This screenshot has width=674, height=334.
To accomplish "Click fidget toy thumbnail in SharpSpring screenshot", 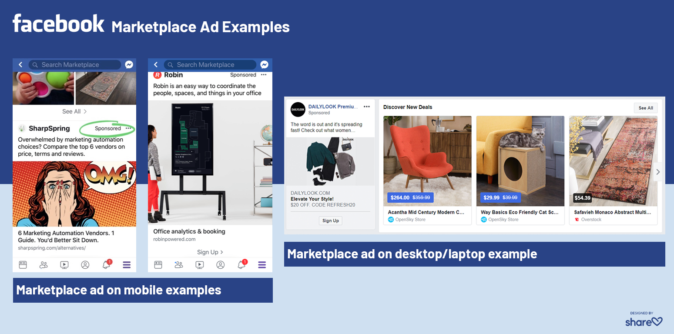I will pyautogui.click(x=43, y=88).
